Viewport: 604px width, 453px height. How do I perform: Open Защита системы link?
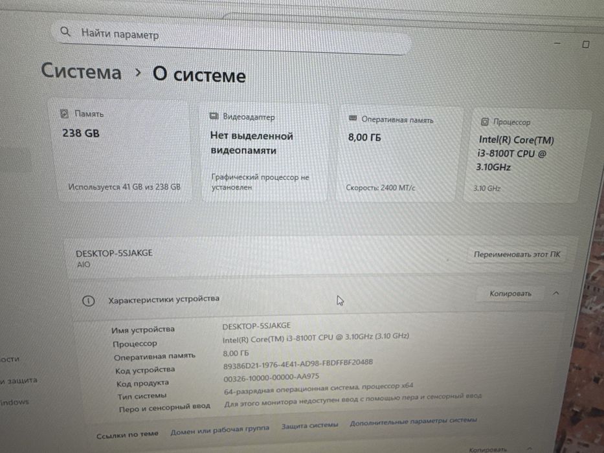coord(309,426)
